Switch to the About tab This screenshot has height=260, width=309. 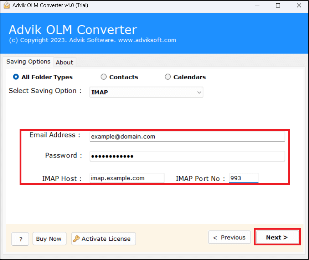pos(65,62)
